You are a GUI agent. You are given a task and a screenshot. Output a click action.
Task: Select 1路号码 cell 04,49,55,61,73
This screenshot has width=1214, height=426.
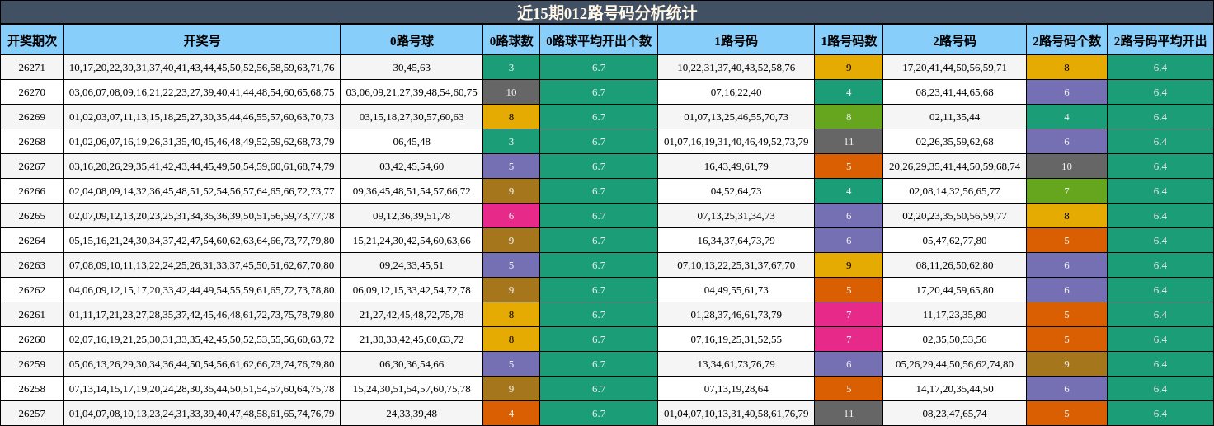click(736, 290)
